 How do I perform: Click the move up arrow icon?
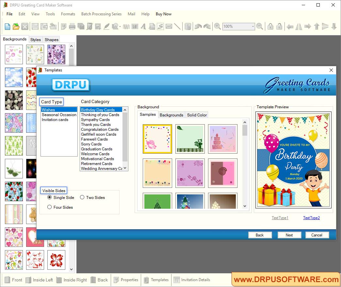click(x=317, y=26)
